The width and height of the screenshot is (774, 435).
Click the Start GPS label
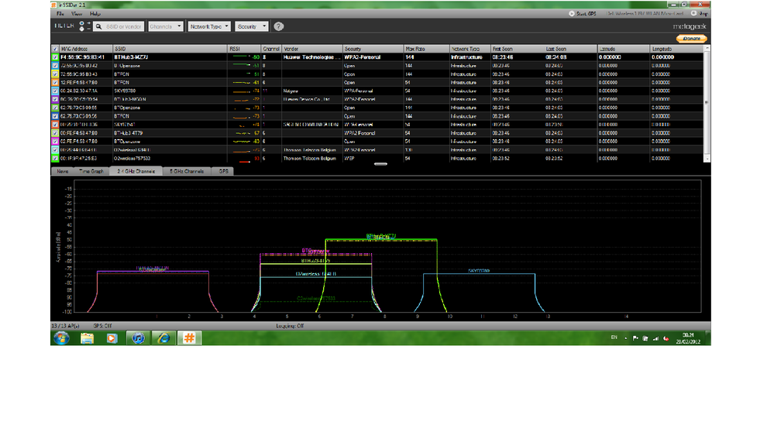586,14
